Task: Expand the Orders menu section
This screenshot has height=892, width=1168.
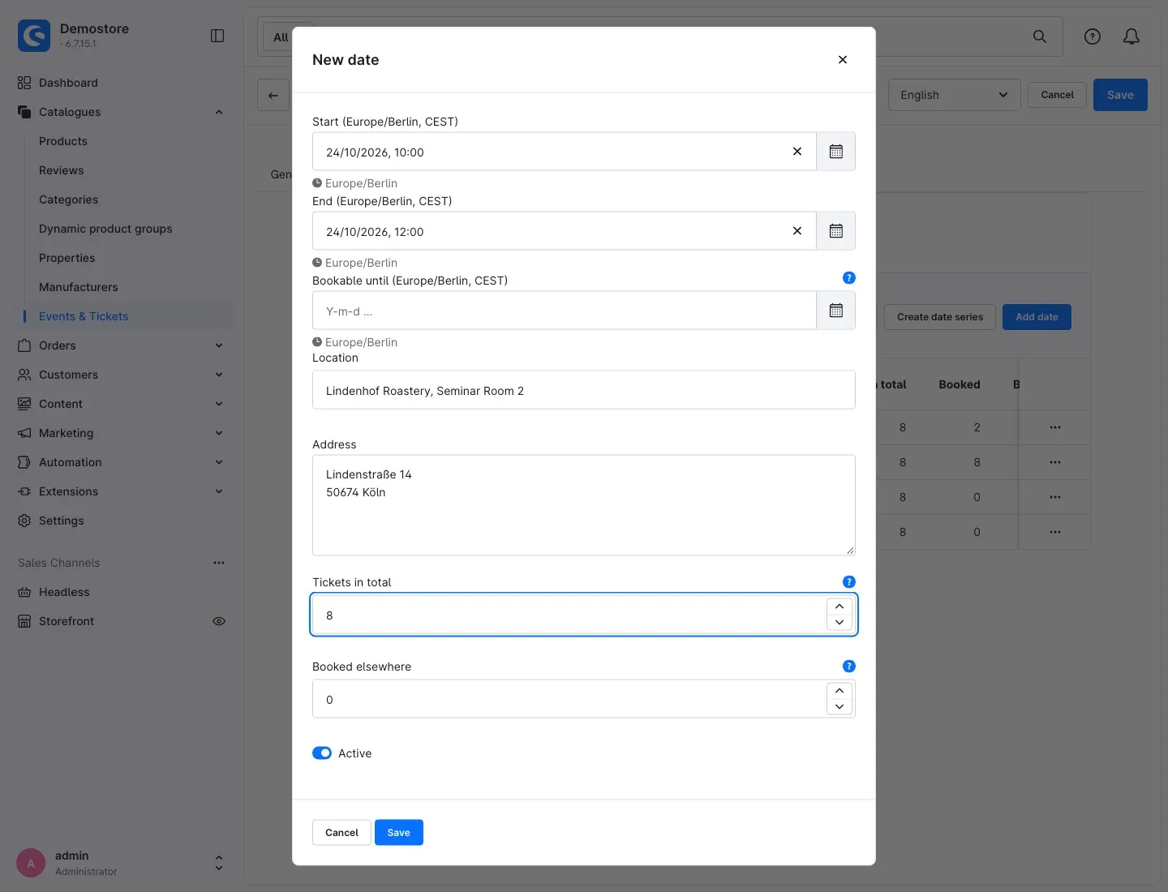Action: (x=219, y=345)
